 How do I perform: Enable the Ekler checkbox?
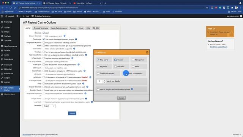(x=133, y=67)
